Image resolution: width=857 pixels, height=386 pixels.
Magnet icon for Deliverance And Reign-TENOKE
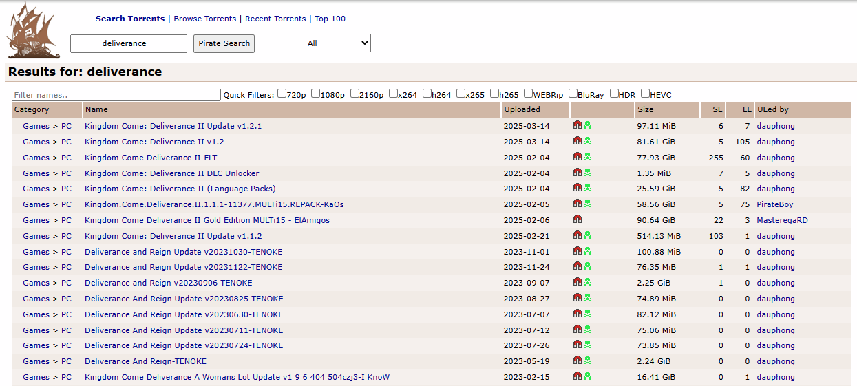[x=578, y=361]
